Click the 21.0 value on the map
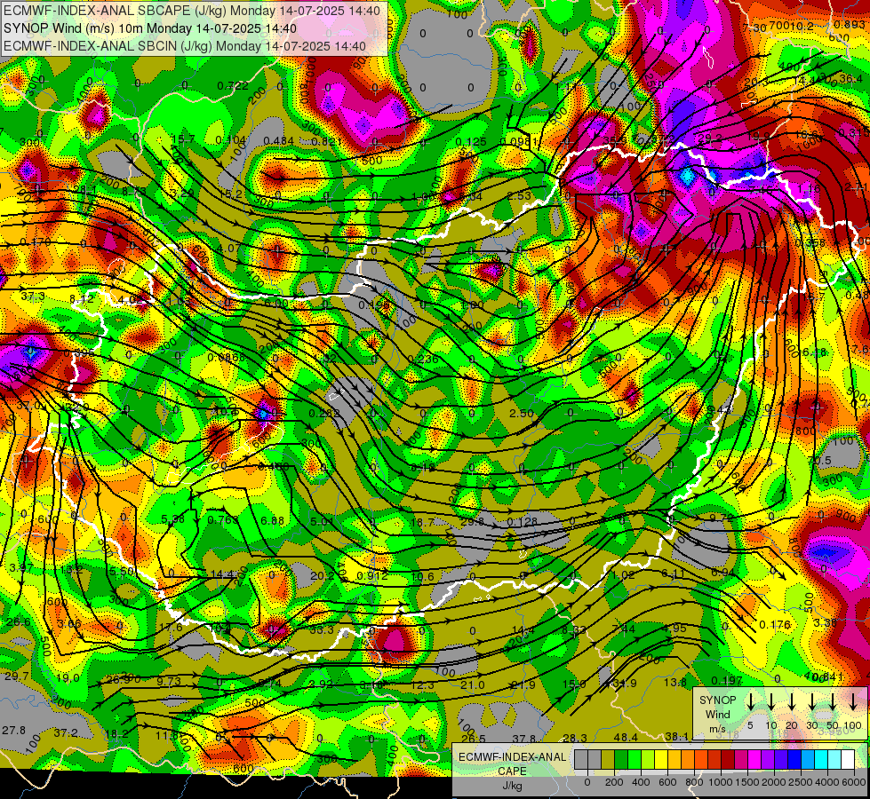 click(x=473, y=685)
